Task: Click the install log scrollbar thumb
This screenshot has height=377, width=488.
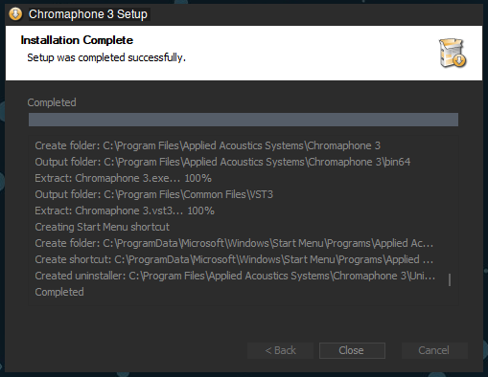Action: pyautogui.click(x=450, y=280)
